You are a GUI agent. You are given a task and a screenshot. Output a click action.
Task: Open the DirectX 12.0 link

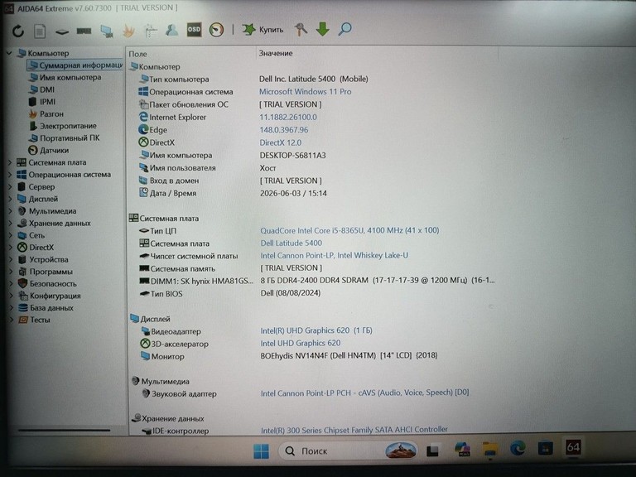pyautogui.click(x=280, y=142)
